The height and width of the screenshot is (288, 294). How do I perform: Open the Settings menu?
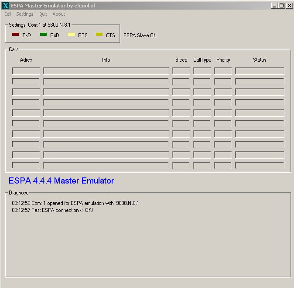point(24,14)
